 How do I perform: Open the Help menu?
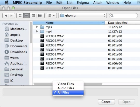point(127,3)
